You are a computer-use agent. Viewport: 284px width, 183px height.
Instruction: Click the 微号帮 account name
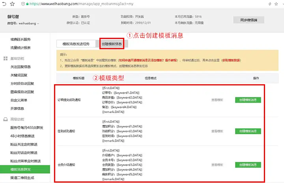[13, 17]
